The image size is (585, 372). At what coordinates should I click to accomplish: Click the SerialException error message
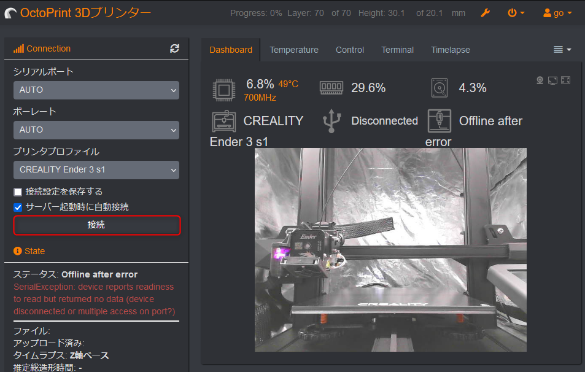[95, 299]
